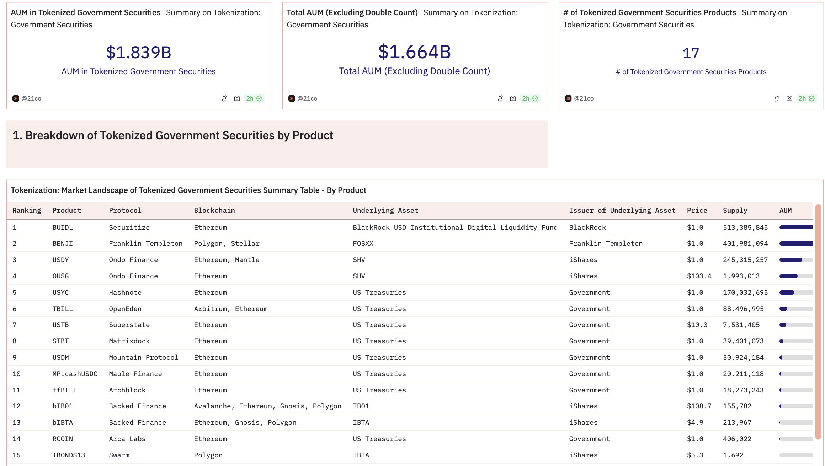
Task: Click the query plug icon on the 17 products card
Action: (x=777, y=98)
